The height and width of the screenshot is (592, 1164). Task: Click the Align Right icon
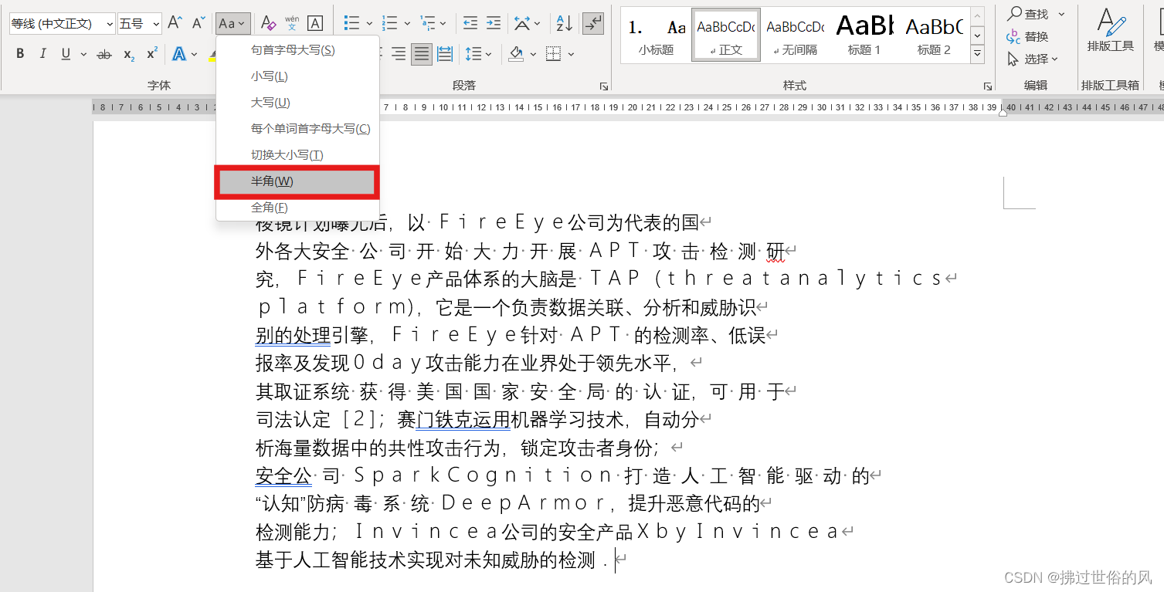pos(399,54)
